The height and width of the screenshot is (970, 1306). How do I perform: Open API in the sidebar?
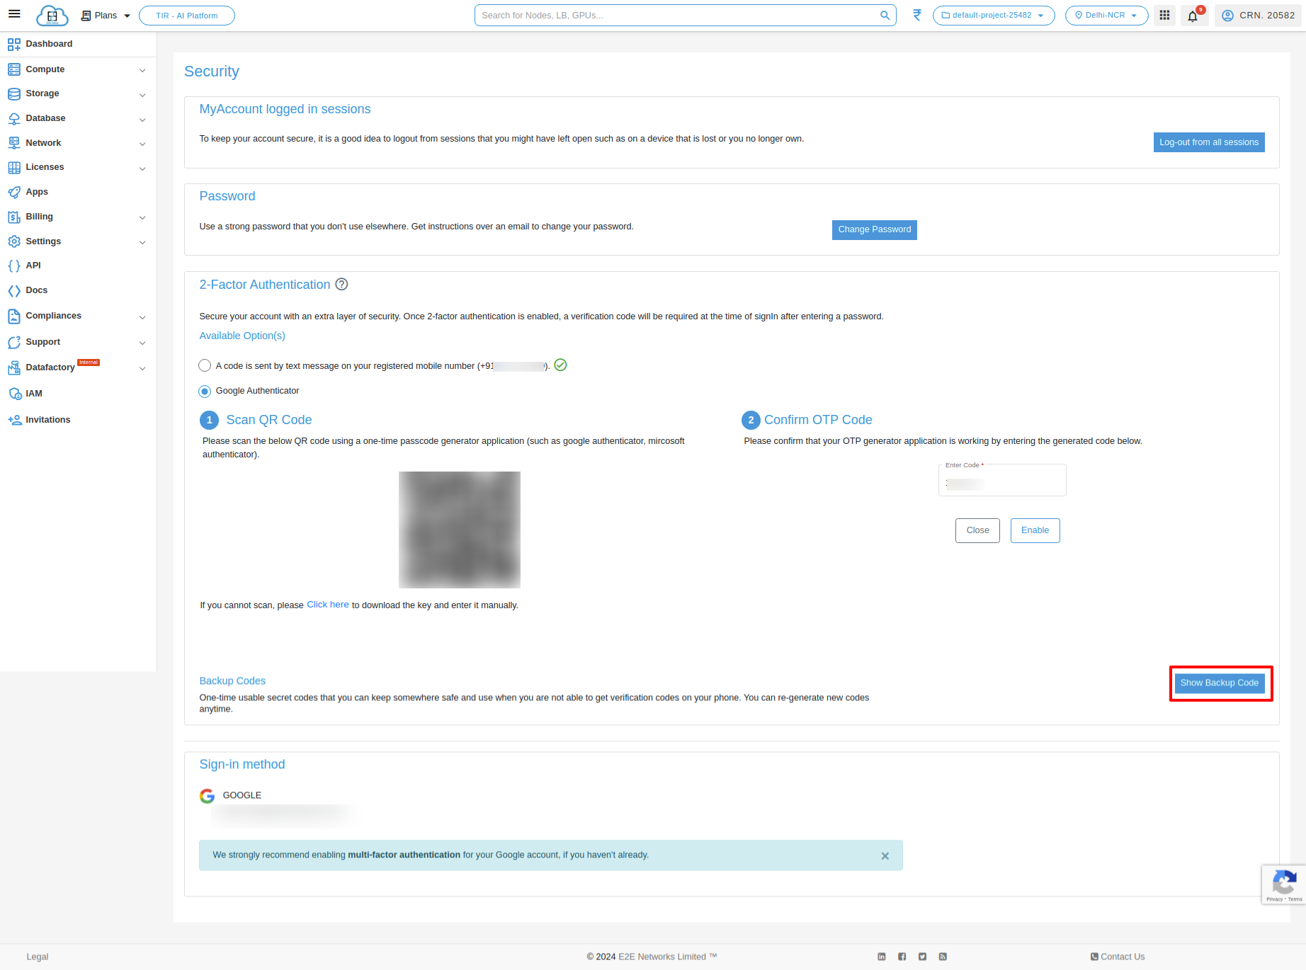pyautogui.click(x=33, y=266)
